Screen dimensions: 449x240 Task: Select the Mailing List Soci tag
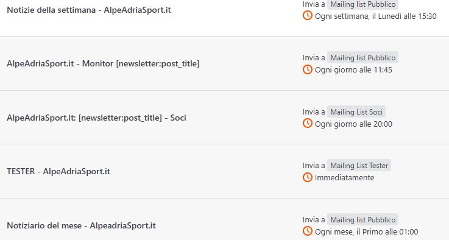(356, 111)
